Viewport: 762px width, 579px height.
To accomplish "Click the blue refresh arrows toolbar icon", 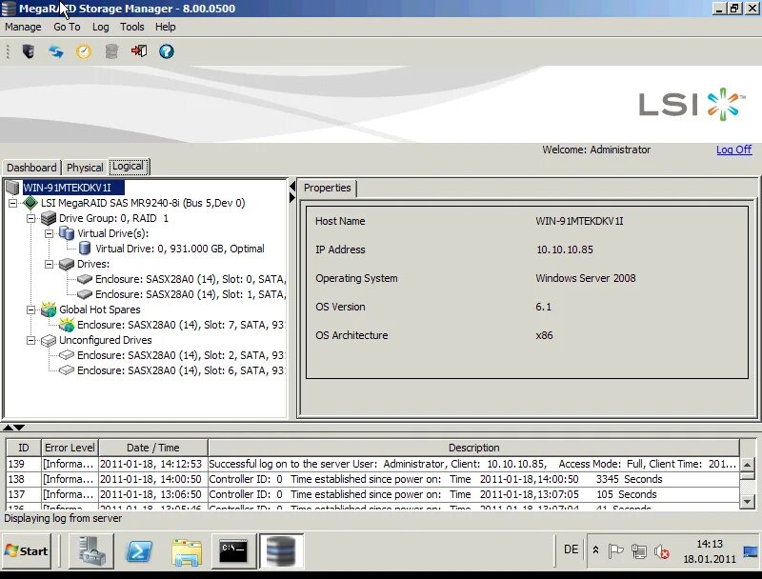I will pyautogui.click(x=56, y=51).
